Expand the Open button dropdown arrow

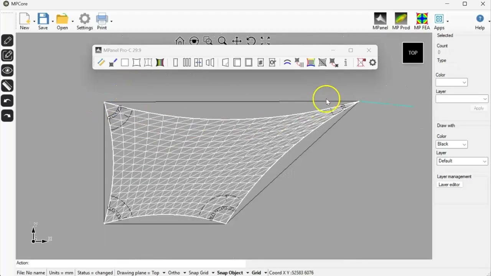click(72, 21)
